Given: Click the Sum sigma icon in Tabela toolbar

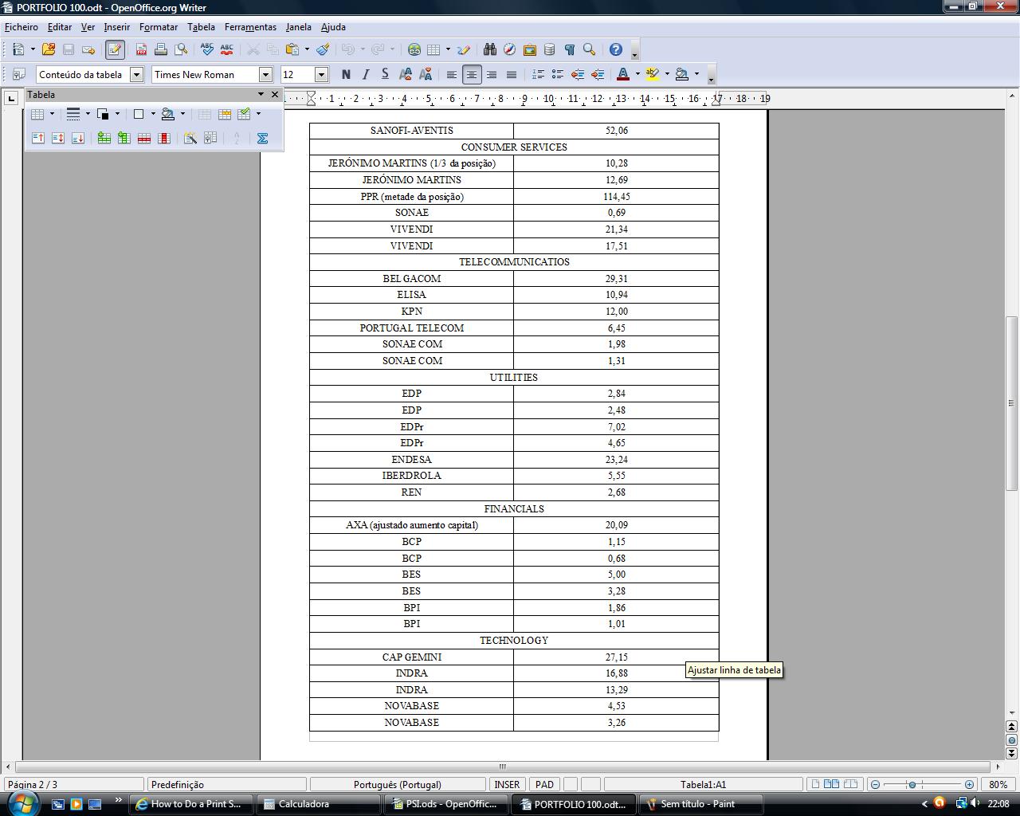Looking at the screenshot, I should [x=262, y=138].
